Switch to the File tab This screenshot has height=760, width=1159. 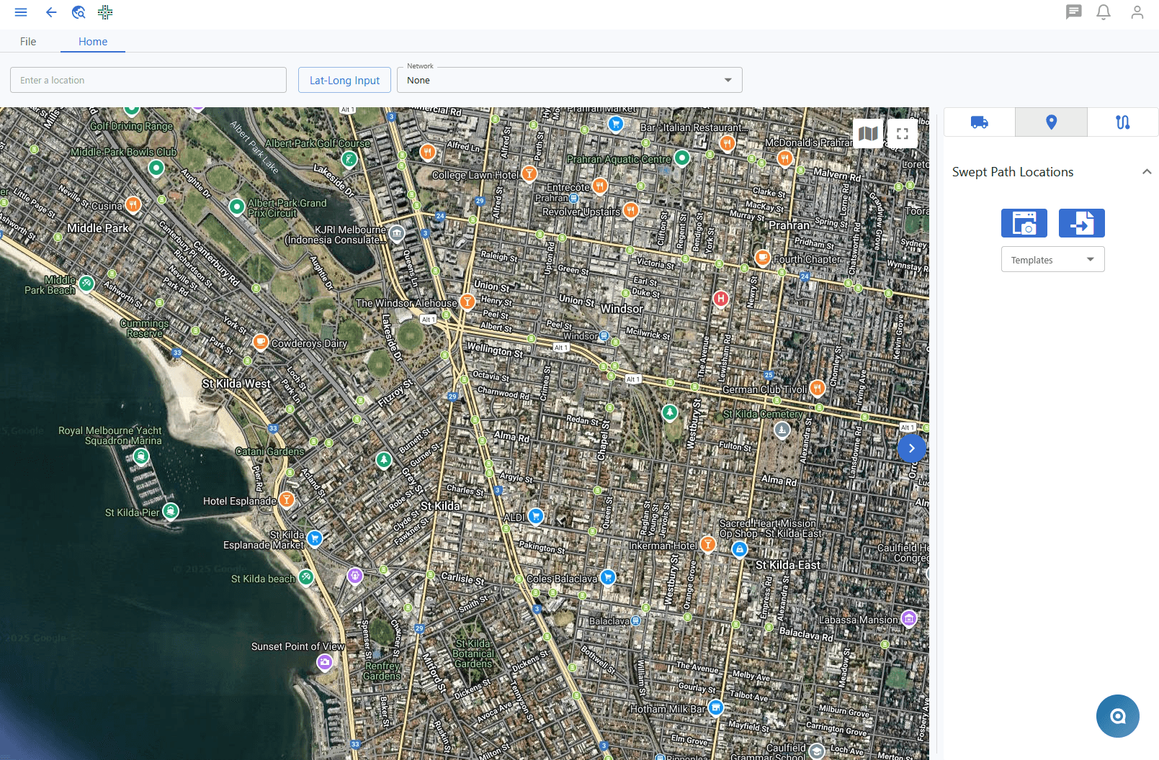coord(28,42)
